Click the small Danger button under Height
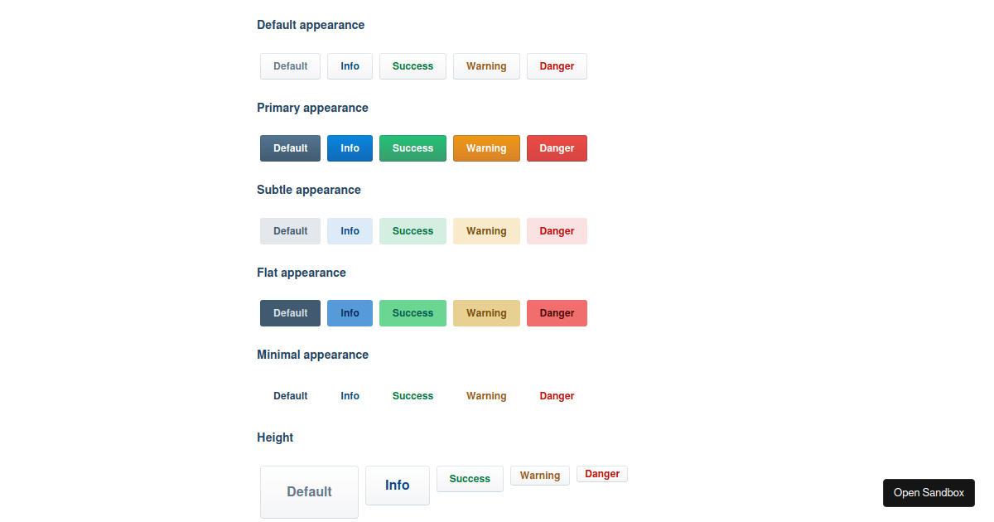The height and width of the screenshot is (522, 994). [x=602, y=473]
